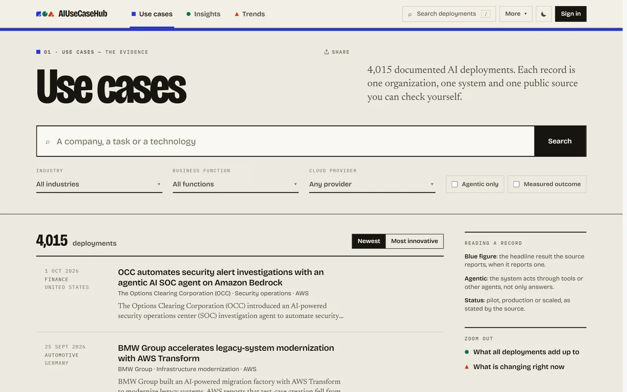Toggle dark mode moon icon
Screen dimensions: 627x392
pos(544,14)
